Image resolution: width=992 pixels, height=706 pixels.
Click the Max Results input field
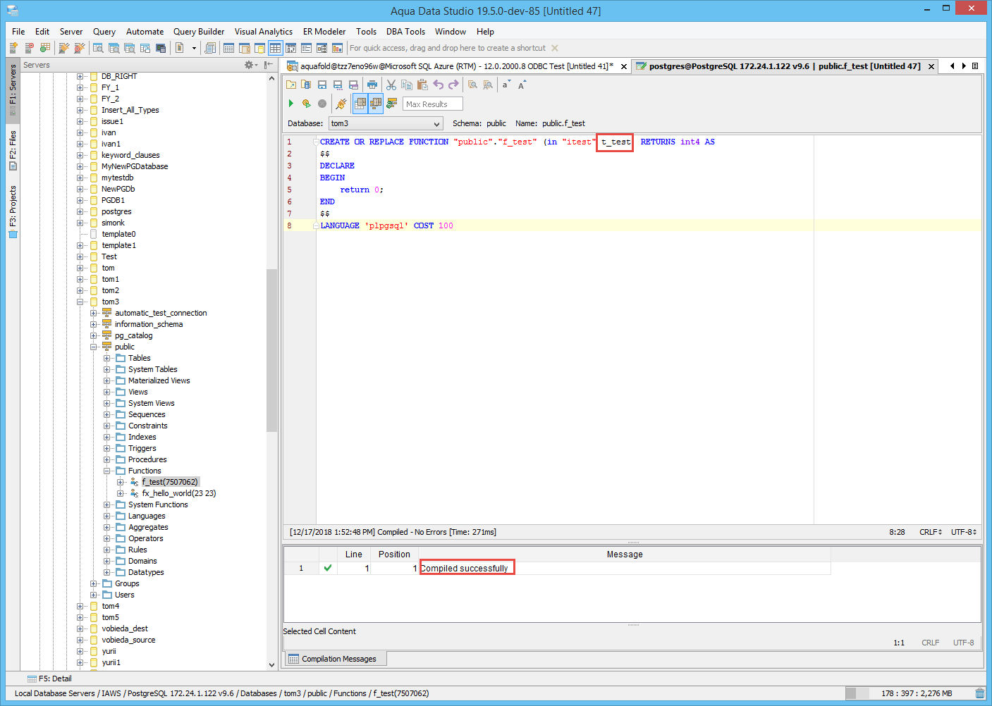click(433, 104)
